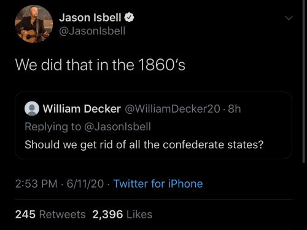Click the vertical scrollbar on the right edge
Viewport: 307px width, 230px height.
[x=304, y=82]
